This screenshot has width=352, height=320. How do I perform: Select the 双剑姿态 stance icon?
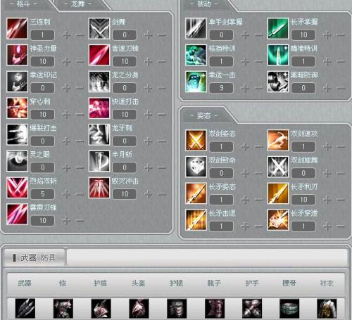(x=196, y=140)
